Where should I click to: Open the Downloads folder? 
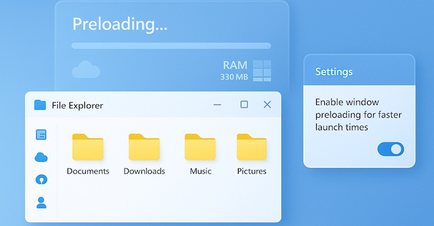pos(144,147)
